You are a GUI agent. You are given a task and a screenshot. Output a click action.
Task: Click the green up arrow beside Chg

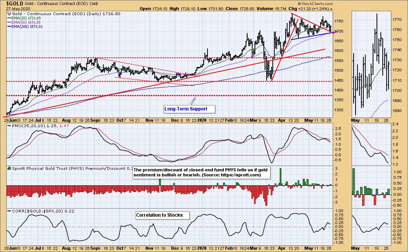[331, 9]
